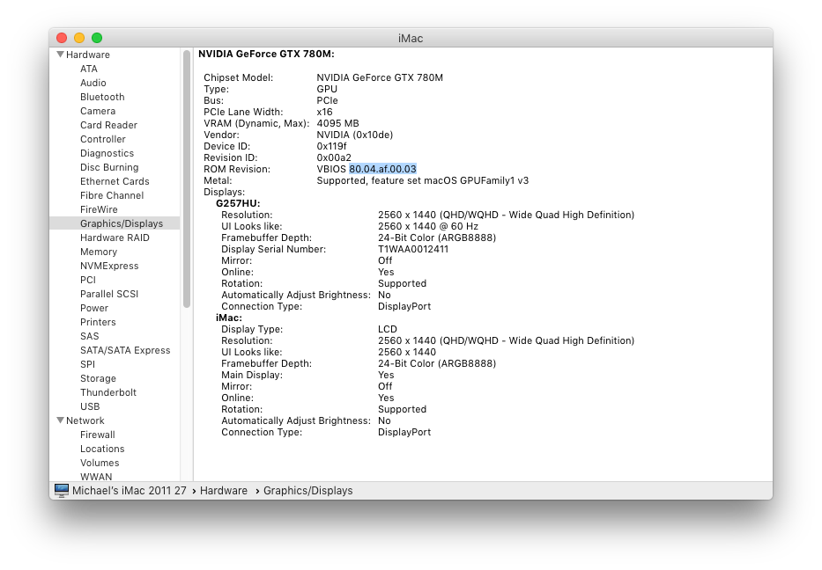Select Disc Burning in the sidebar
822x570 pixels.
[x=109, y=167]
